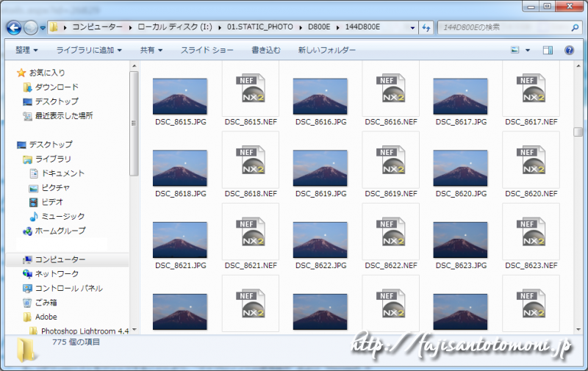The height and width of the screenshot is (371, 588).
Task: Select the DSC_8616.NEF file icon
Action: (391, 89)
